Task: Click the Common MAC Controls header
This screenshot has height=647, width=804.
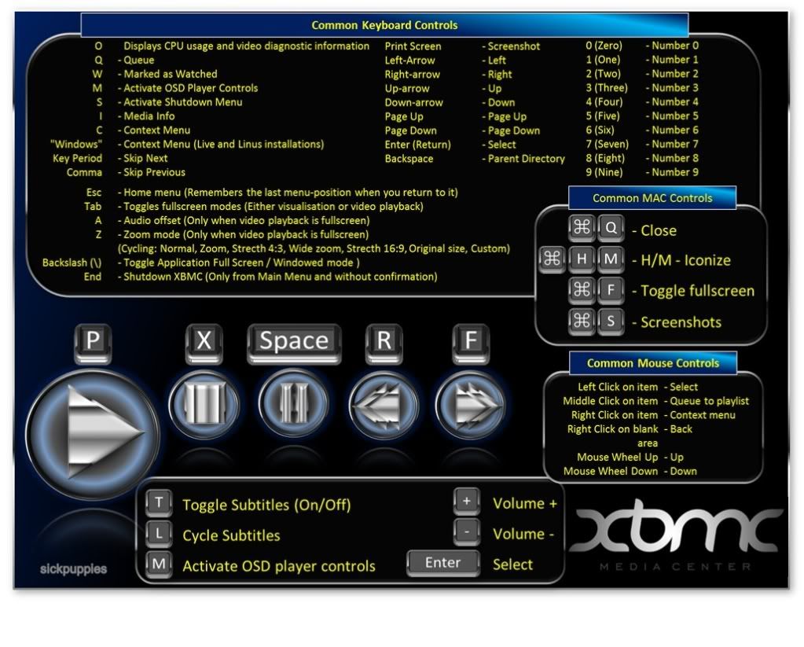Action: 652,198
